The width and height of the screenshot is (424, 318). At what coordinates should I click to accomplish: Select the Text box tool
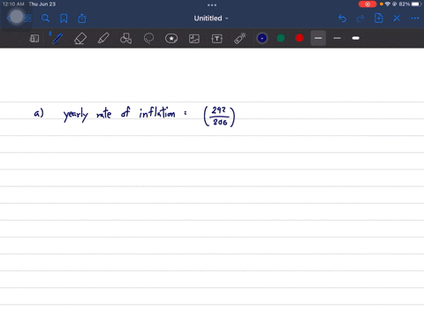pyautogui.click(x=217, y=39)
